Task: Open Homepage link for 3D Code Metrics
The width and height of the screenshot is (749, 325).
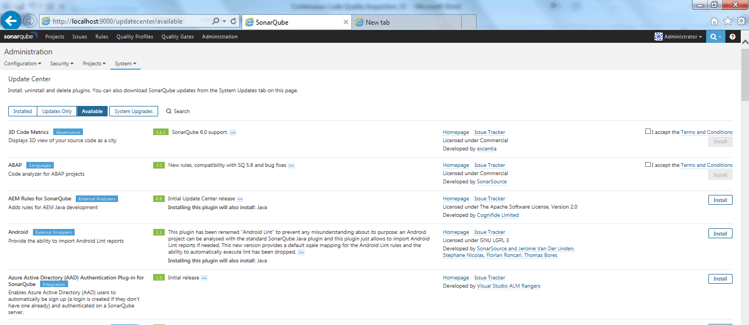Action: [x=456, y=132]
